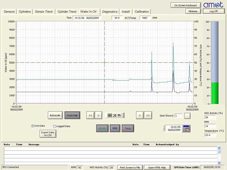The height and width of the screenshot is (170, 227).
Task: Select the Logged Data radio button
Action: 54,126
